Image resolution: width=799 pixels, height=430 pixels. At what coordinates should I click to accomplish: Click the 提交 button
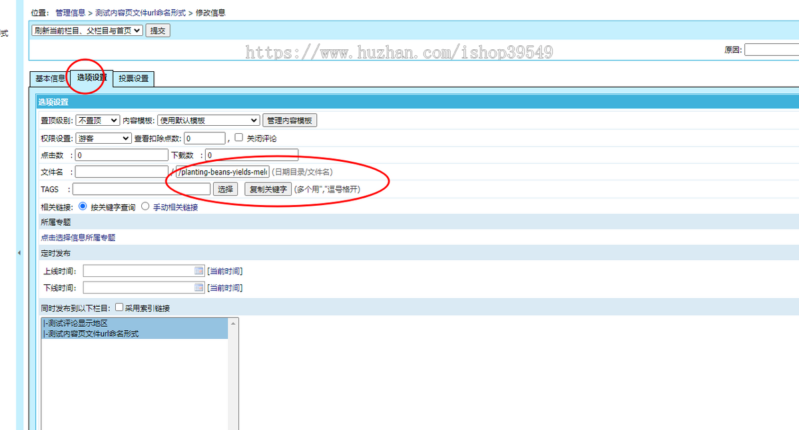click(157, 30)
